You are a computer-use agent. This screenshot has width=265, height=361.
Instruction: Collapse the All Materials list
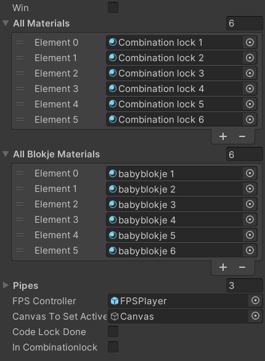point(6,23)
